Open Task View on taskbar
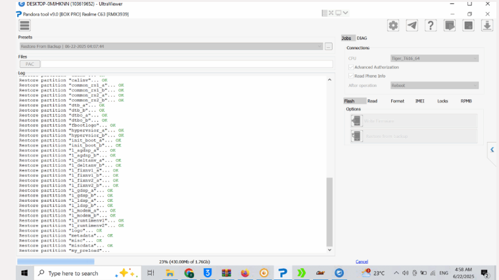This screenshot has height=280, width=499. (x=151, y=273)
